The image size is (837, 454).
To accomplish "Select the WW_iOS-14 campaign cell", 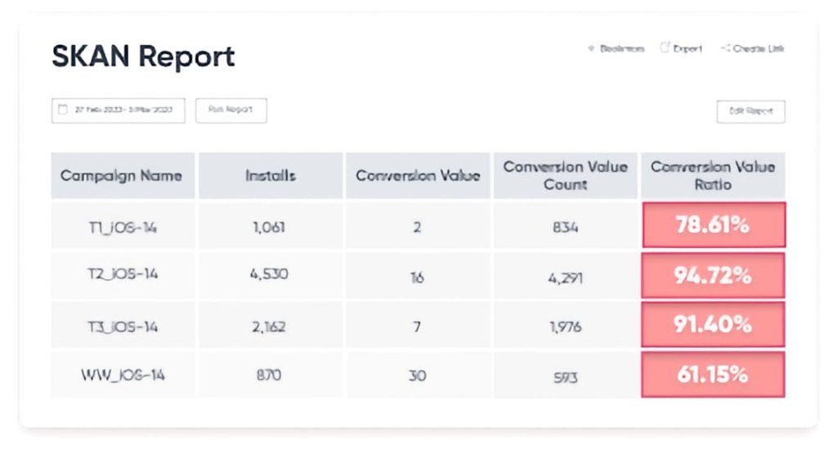I will point(123,375).
